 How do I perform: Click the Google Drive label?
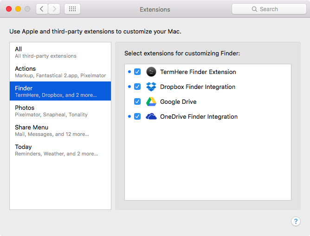pyautogui.click(x=178, y=101)
